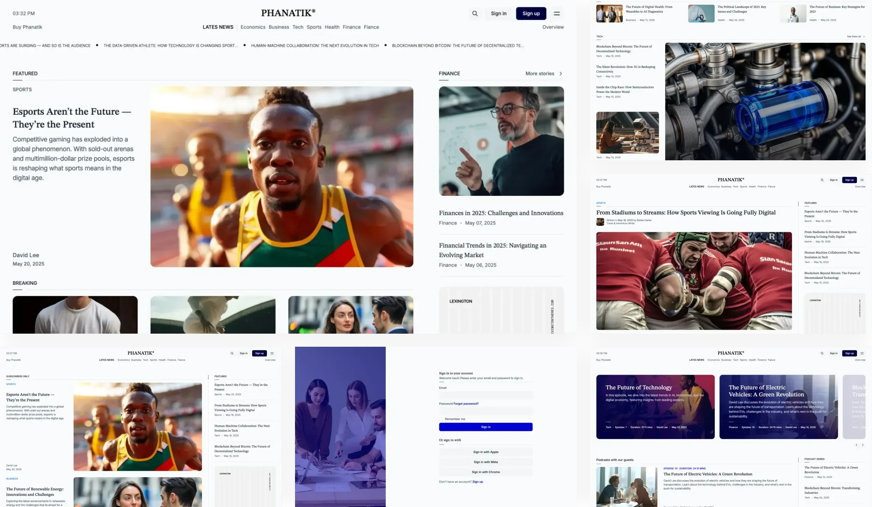
Task: Open the featured runner image on large homepage
Action: point(282,177)
